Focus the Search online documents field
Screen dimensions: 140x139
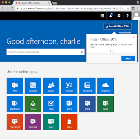[45, 52]
